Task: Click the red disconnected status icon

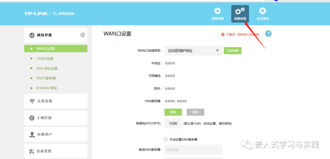Action: 223,35
